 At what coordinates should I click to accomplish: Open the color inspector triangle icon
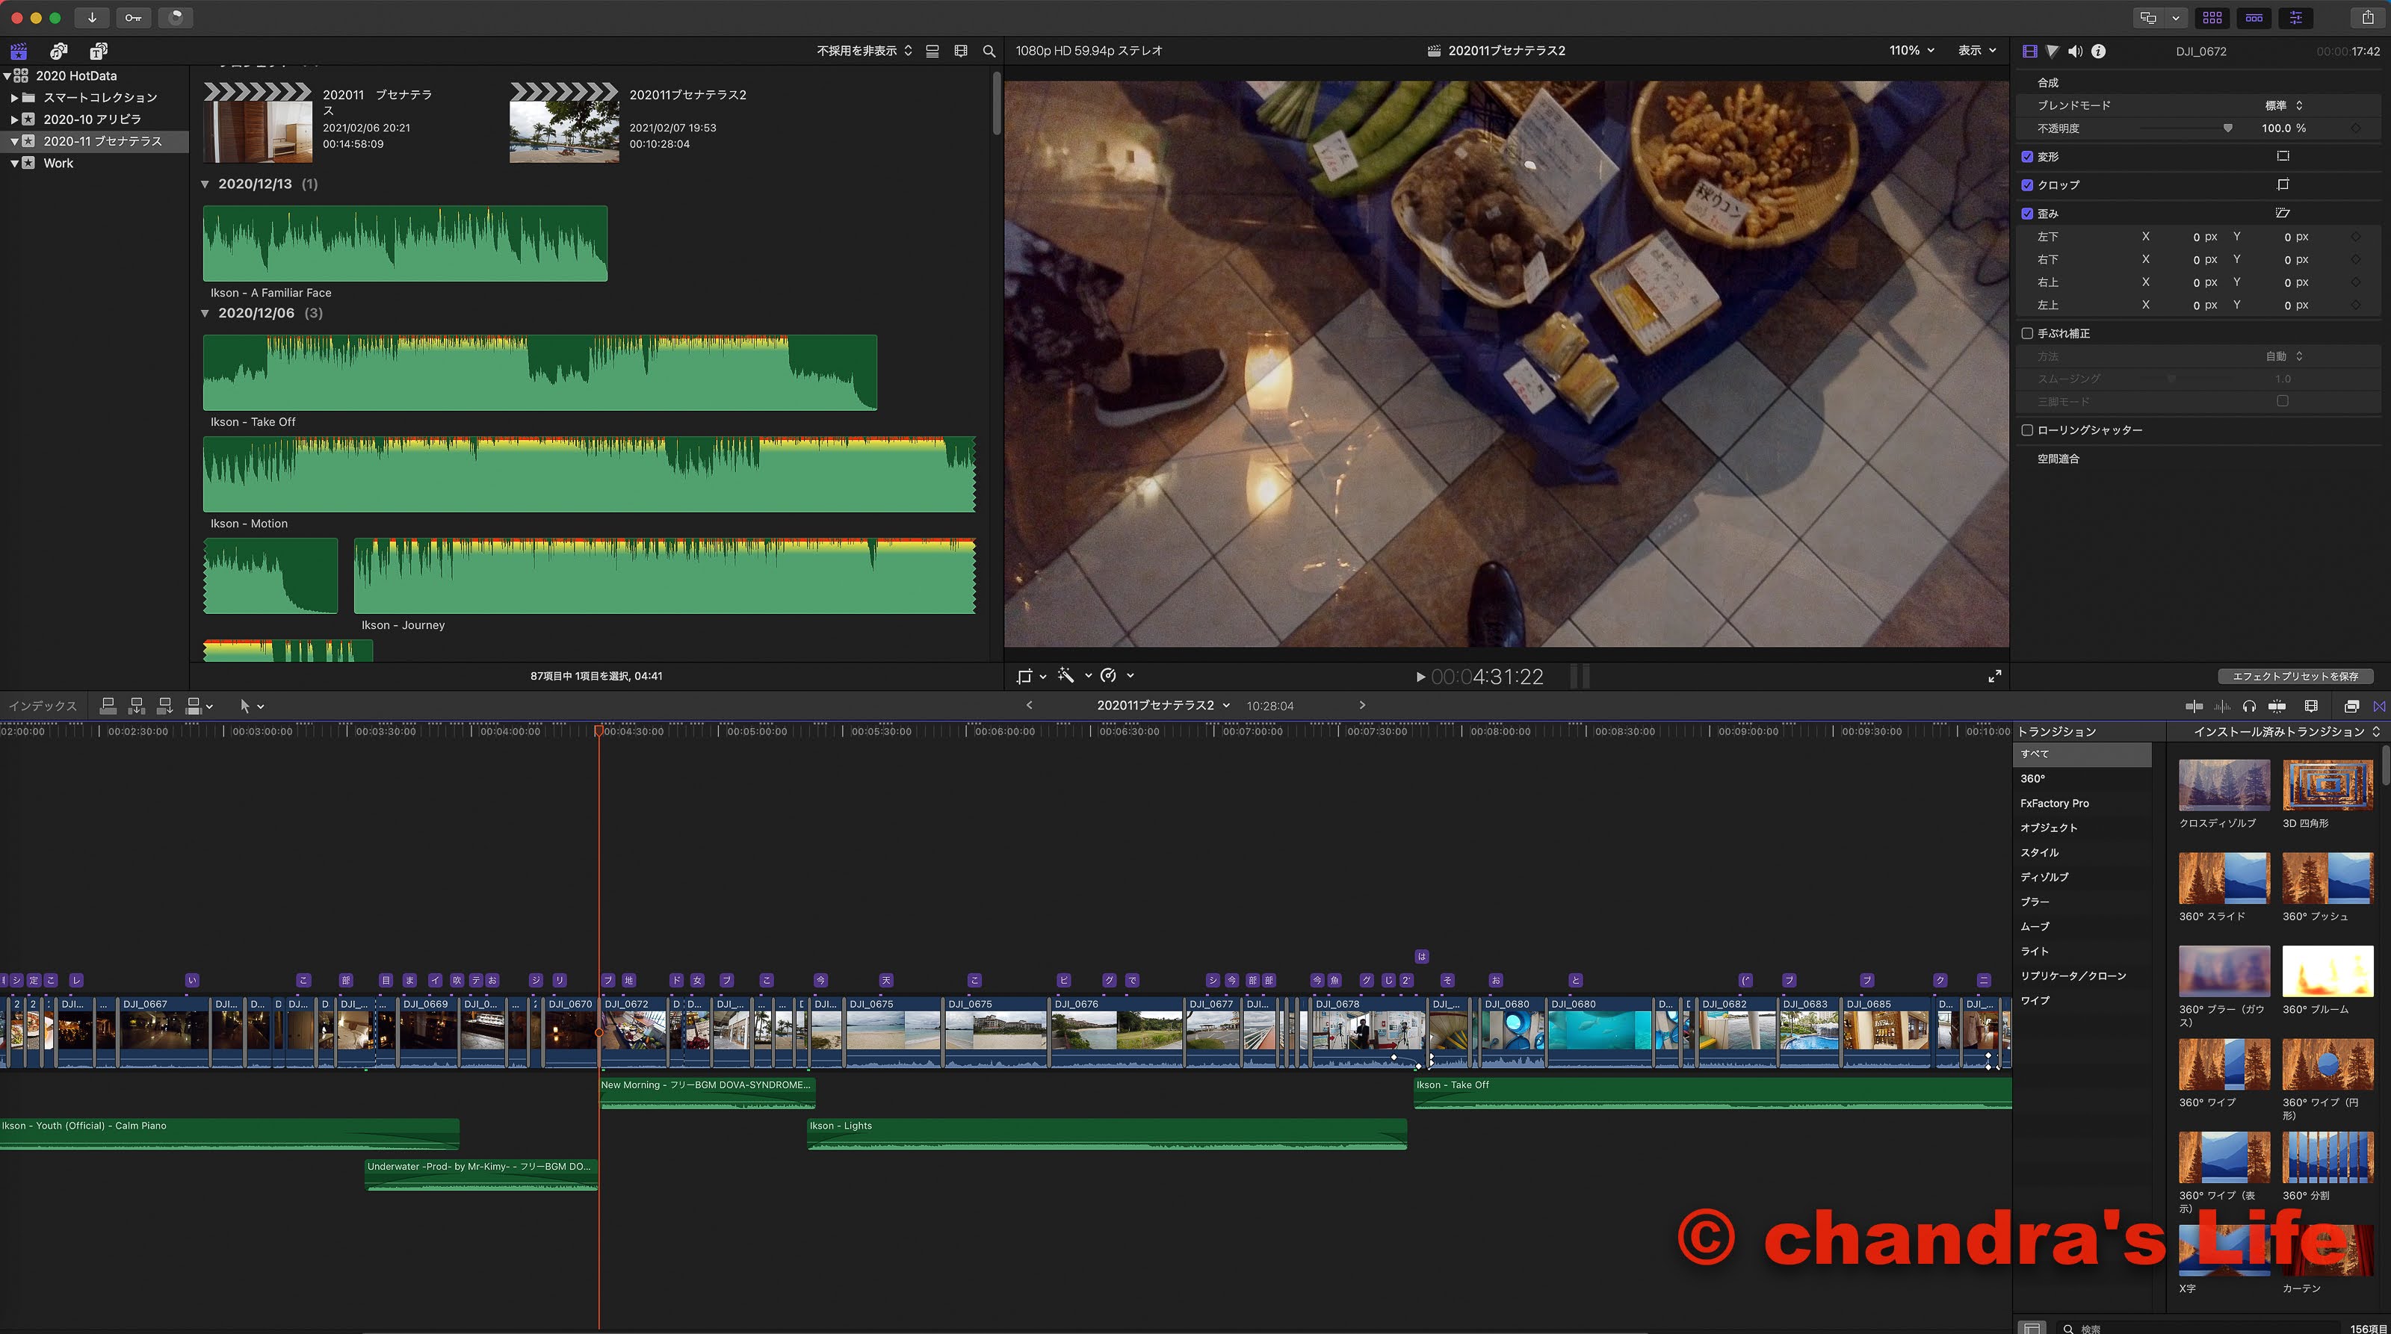click(2053, 51)
